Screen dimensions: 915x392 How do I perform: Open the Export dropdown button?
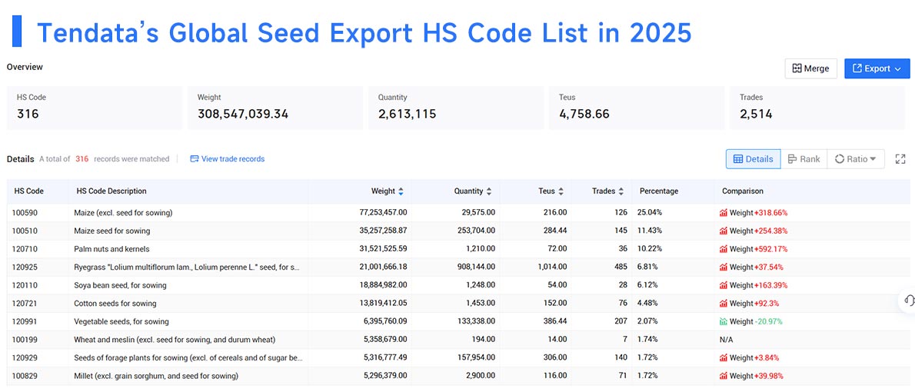pyautogui.click(x=877, y=68)
